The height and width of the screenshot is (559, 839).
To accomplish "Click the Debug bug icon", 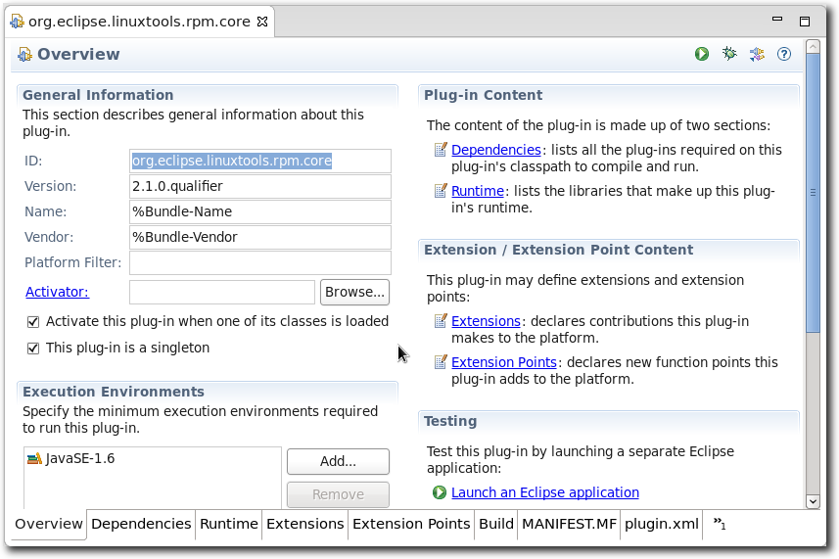I will tap(729, 55).
